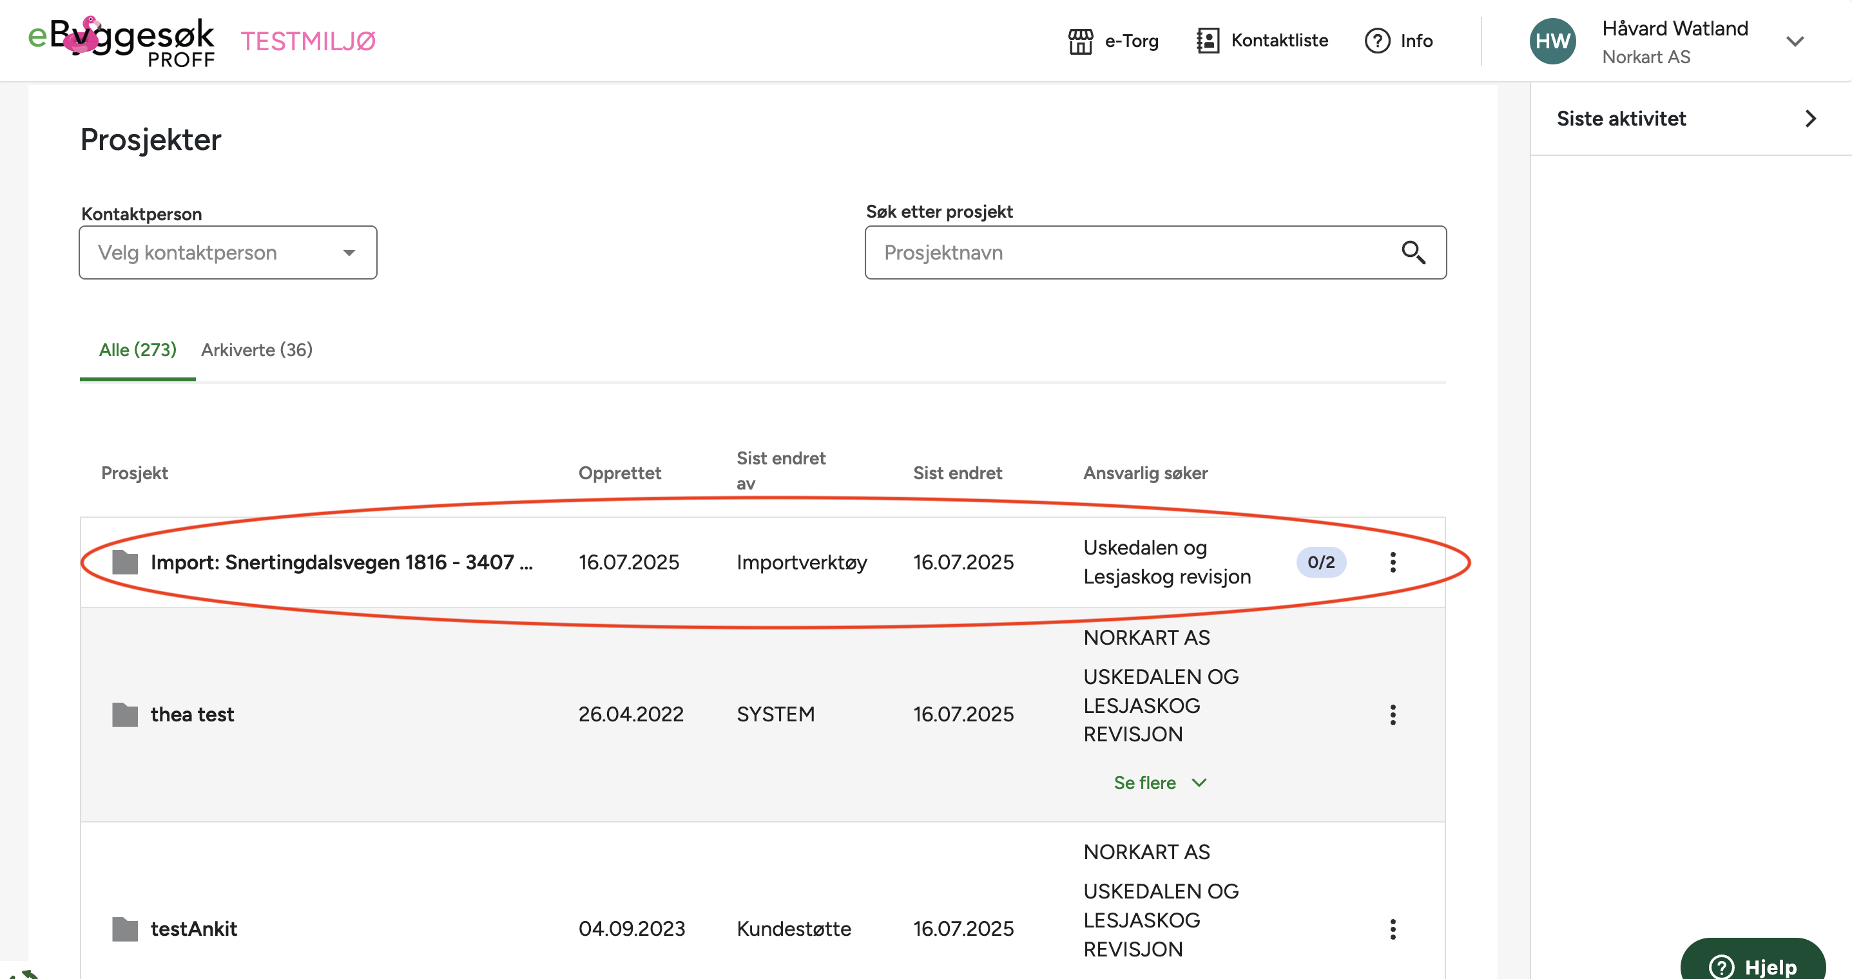This screenshot has width=1852, height=979.
Task: Click folder icon beside thea test
Action: coord(125,714)
